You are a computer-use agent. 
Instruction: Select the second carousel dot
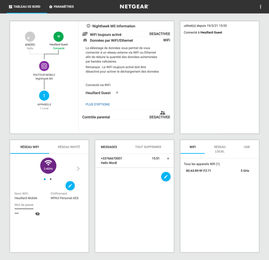pyautogui.click(x=51, y=179)
